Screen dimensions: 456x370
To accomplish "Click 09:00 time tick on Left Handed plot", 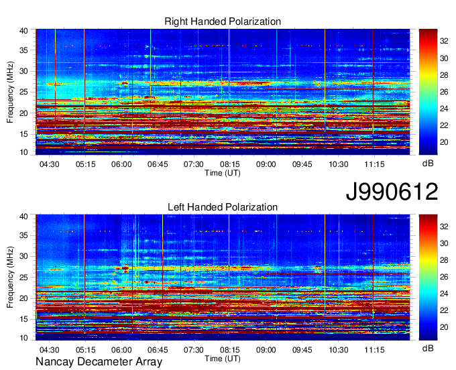I will (266, 350).
